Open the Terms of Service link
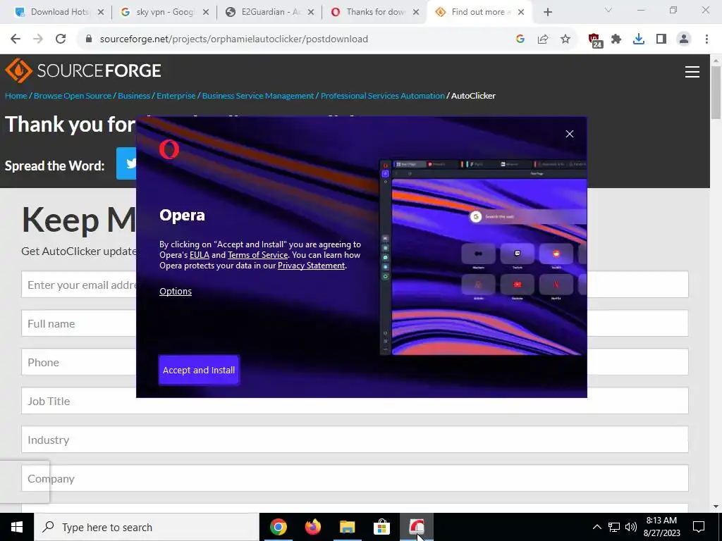The width and height of the screenshot is (722, 541). coord(258,255)
